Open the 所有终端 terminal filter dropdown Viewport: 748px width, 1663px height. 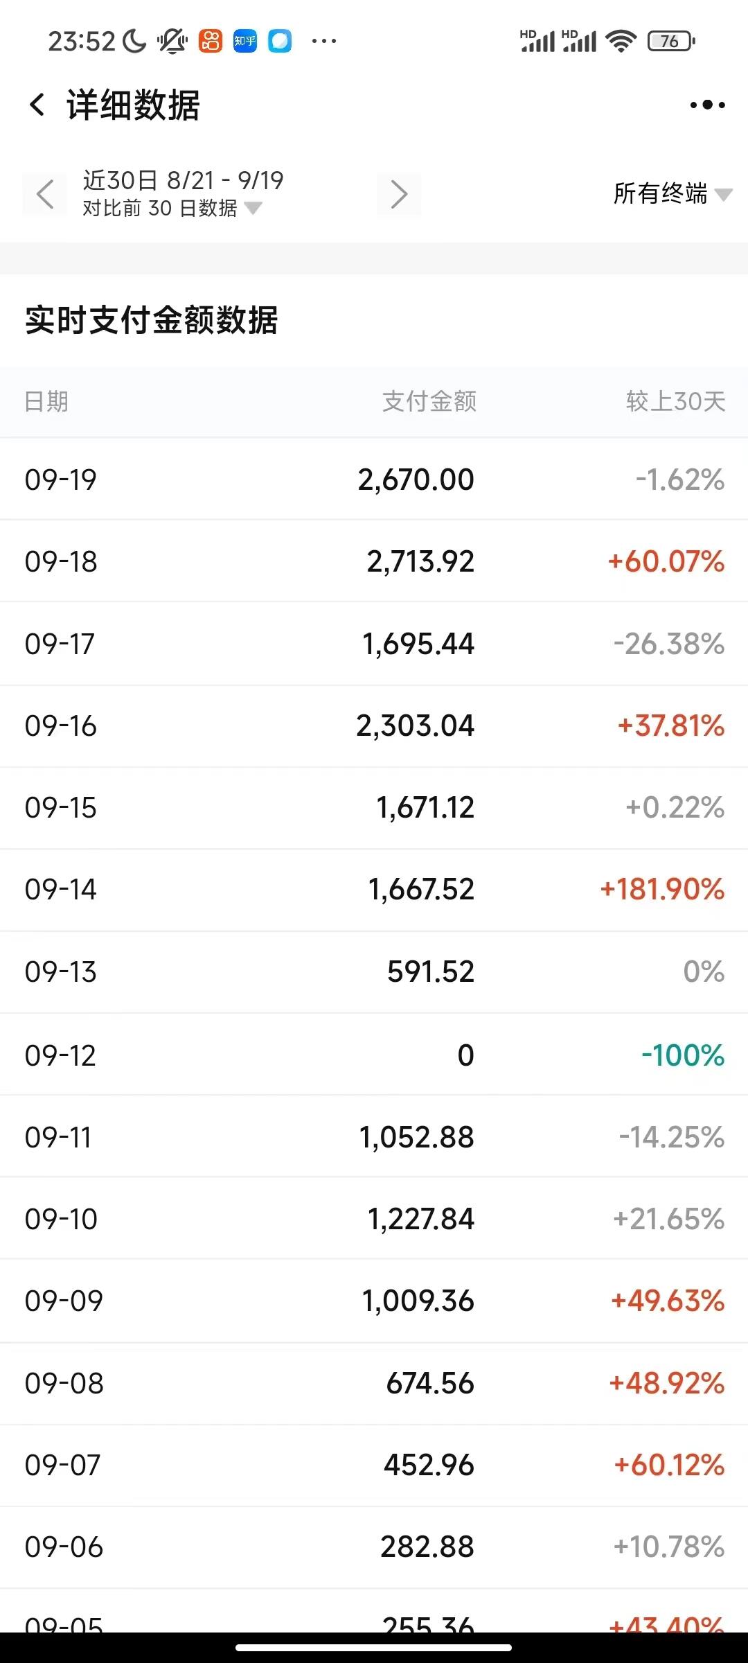[x=672, y=194]
